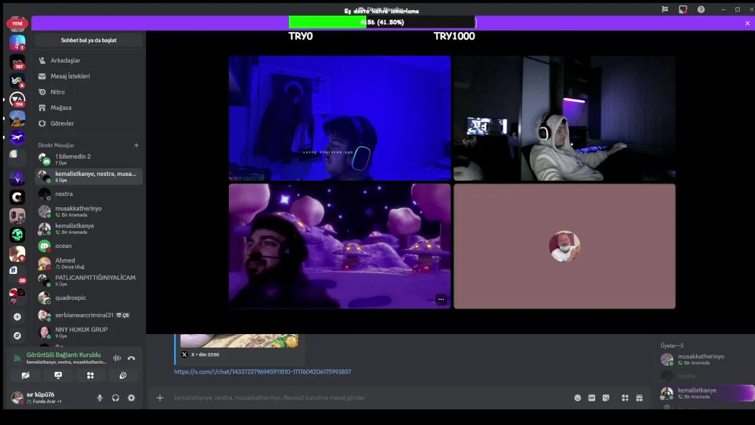Open DM with Ahmed
Screen dimensions: 755x425
[88, 263]
